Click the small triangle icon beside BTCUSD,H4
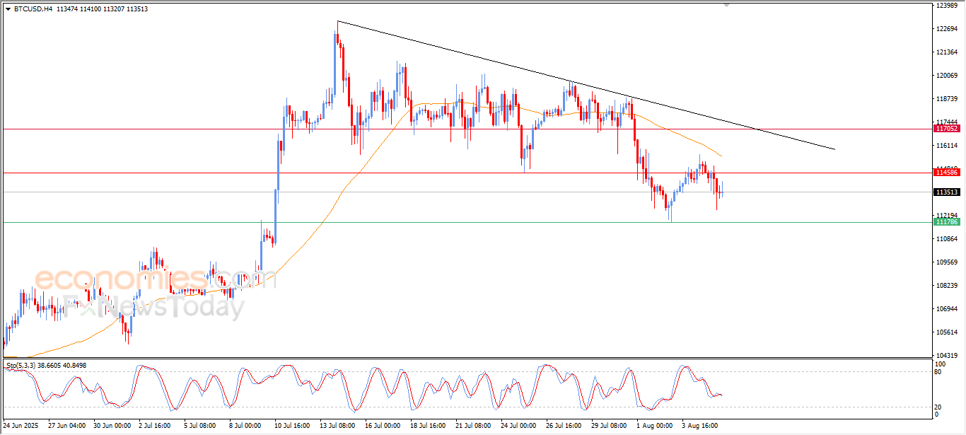The height and width of the screenshot is (435, 966). click(x=8, y=9)
